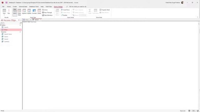The image size is (200, 112).
Task: Click the Save icon in title bar
Action: (x=6, y=2)
